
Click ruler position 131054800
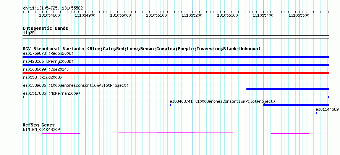[49, 16]
